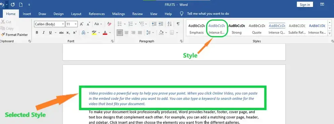Expand the Styles gallery More arrow
This screenshot has width=334, height=124.
(x=330, y=33)
